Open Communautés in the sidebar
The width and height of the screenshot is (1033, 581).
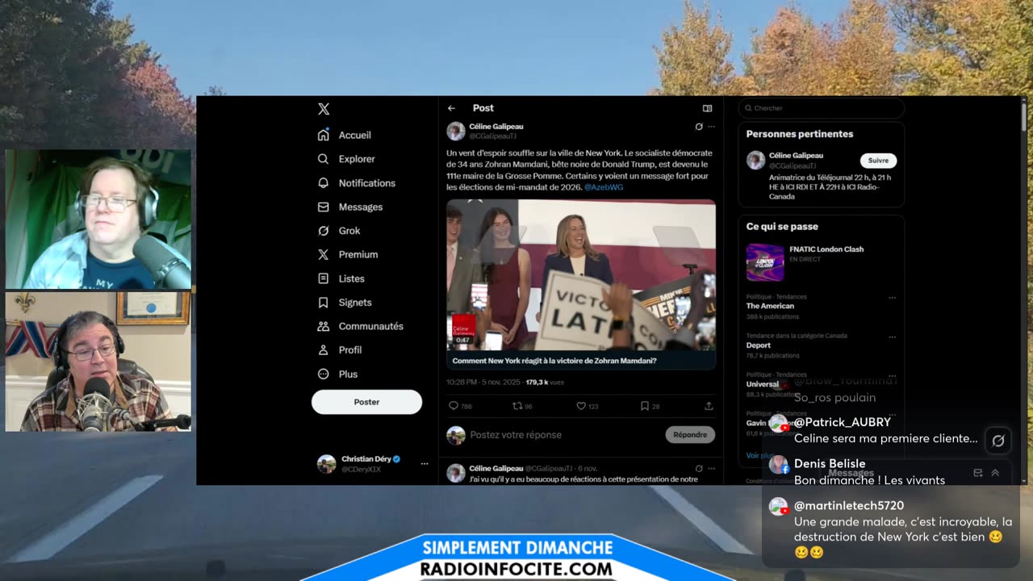(361, 326)
